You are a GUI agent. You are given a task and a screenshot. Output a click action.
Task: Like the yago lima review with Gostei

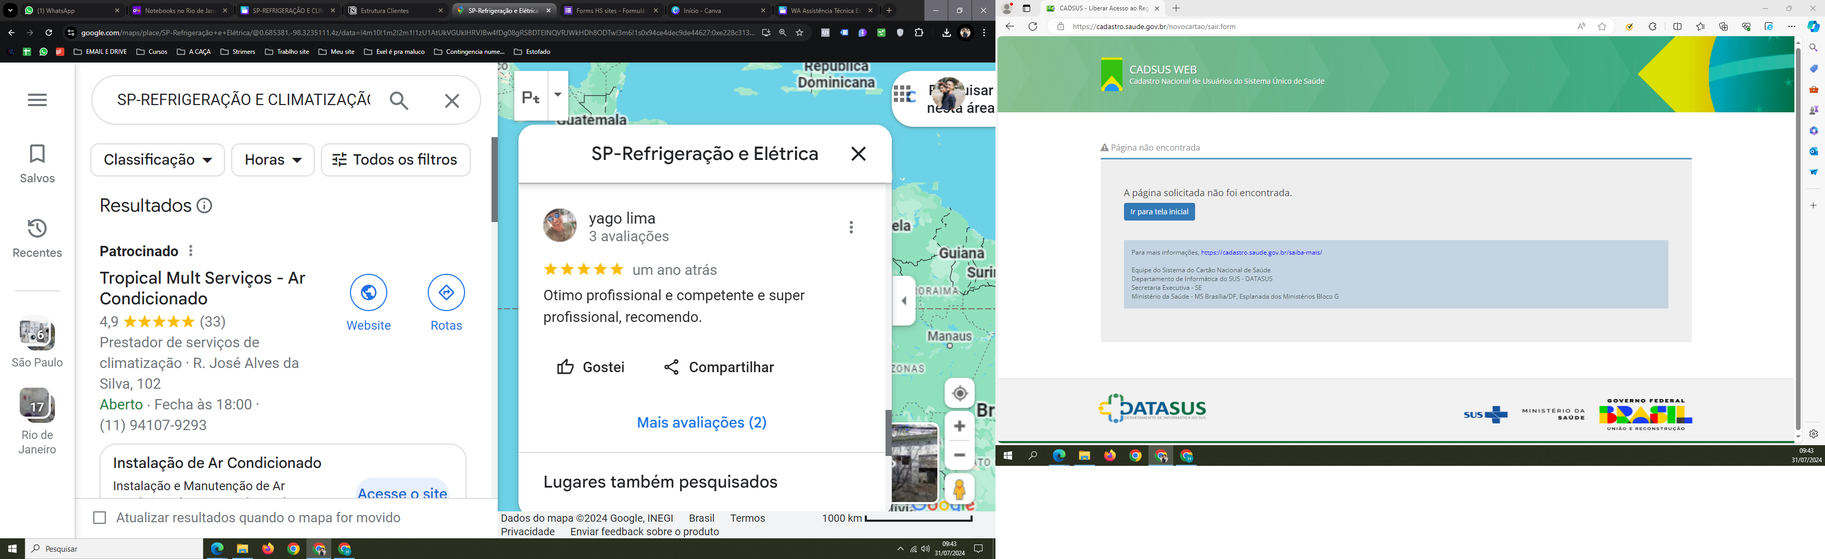(590, 367)
